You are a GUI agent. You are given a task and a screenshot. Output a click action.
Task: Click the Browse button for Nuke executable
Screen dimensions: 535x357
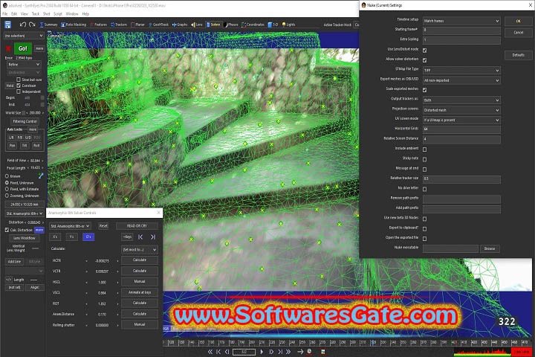[490, 248]
